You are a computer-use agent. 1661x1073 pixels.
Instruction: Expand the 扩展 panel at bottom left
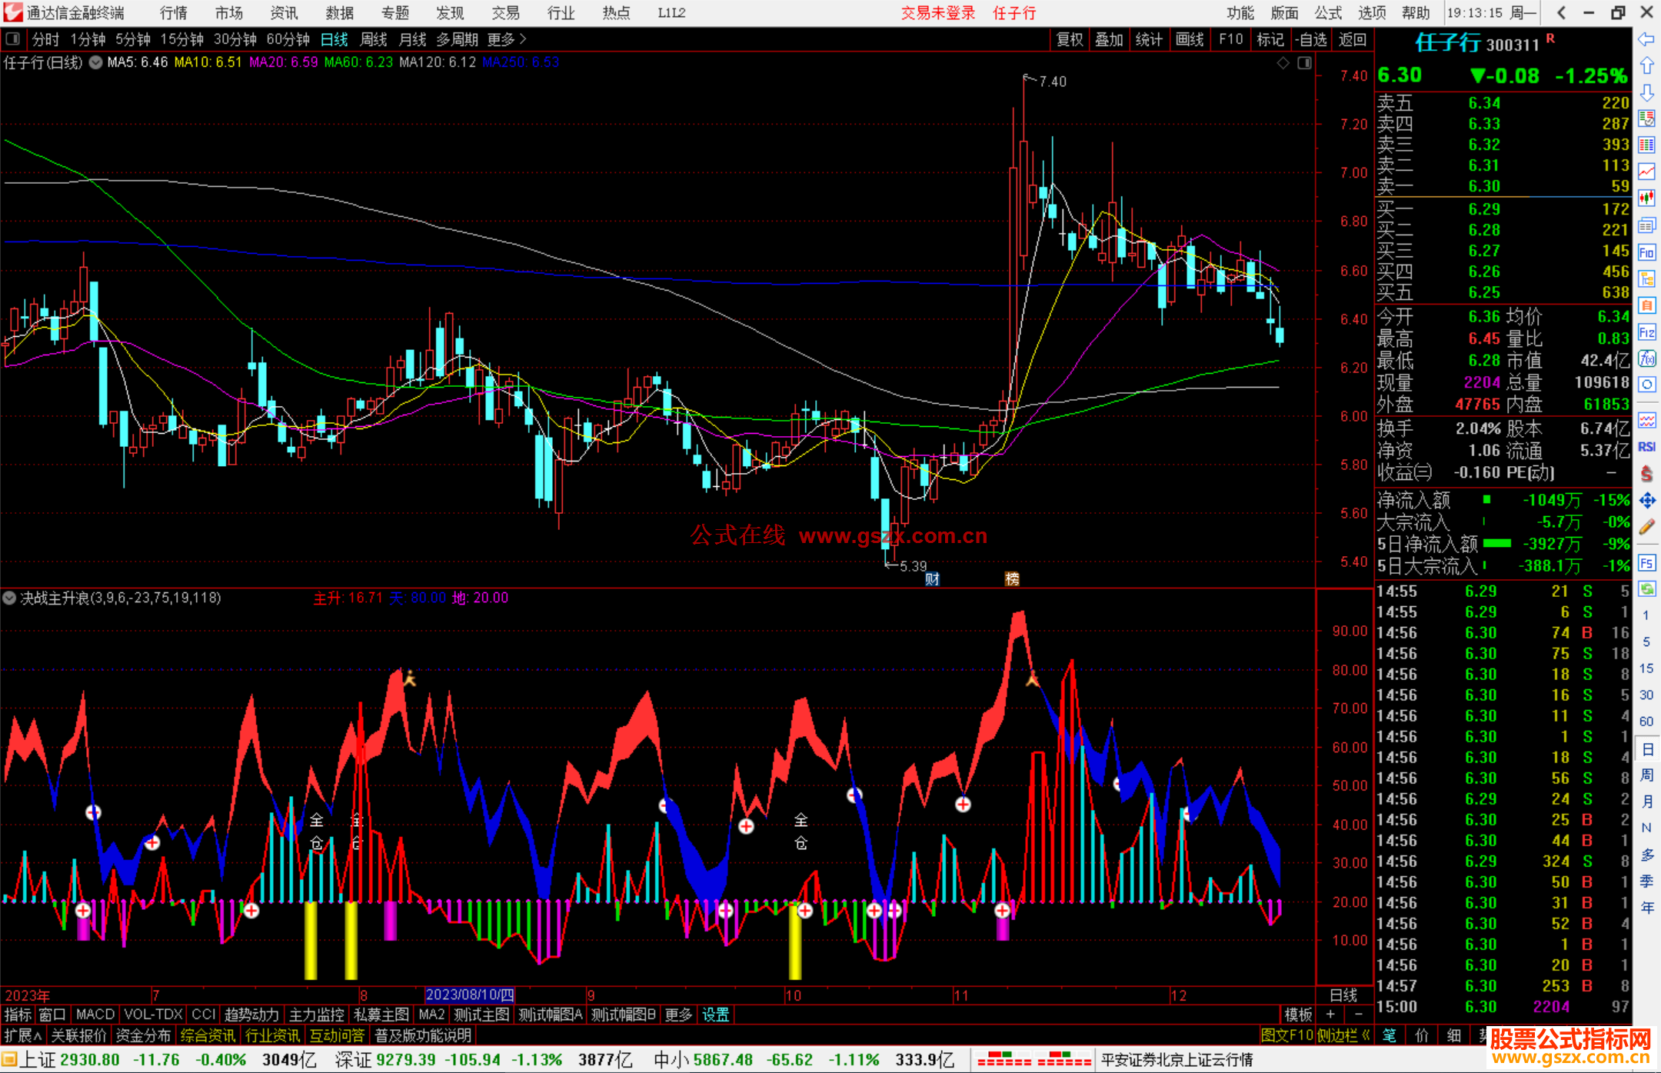coord(22,1035)
